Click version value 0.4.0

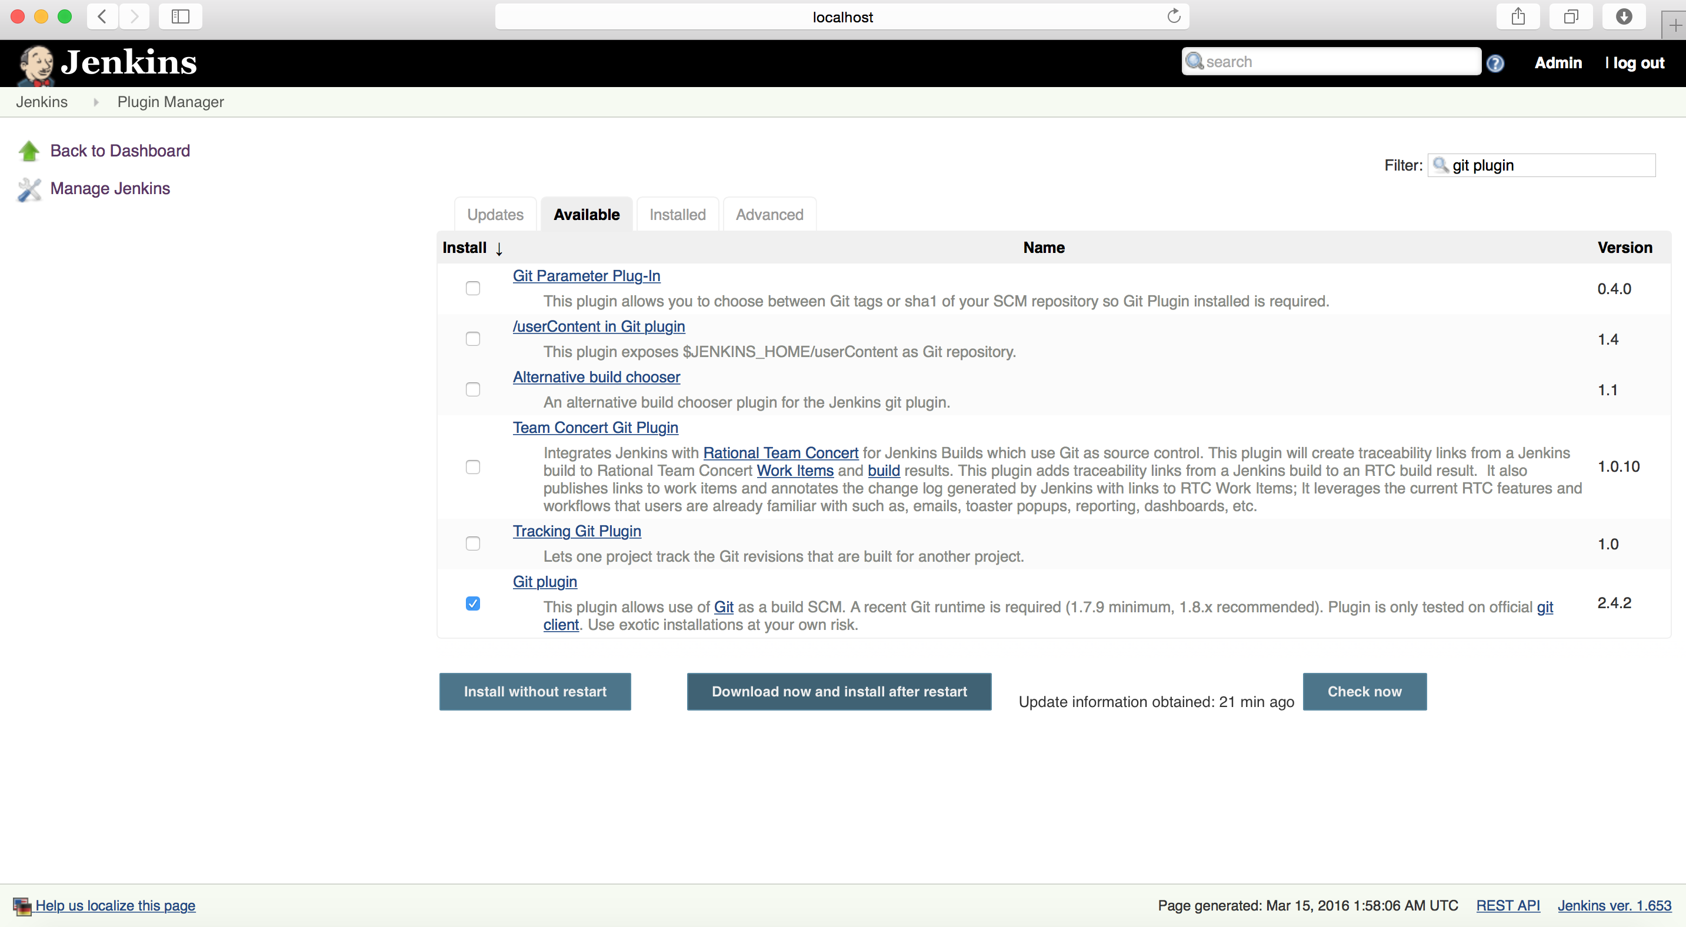[1614, 288]
